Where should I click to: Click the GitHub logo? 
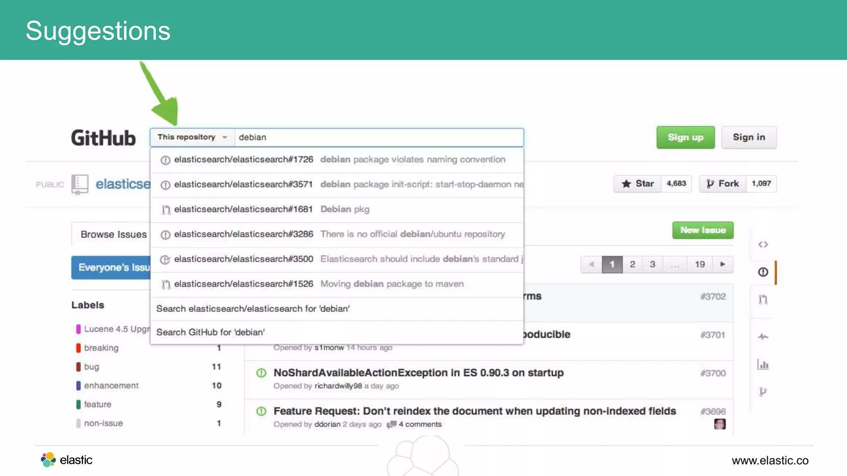pyautogui.click(x=103, y=138)
